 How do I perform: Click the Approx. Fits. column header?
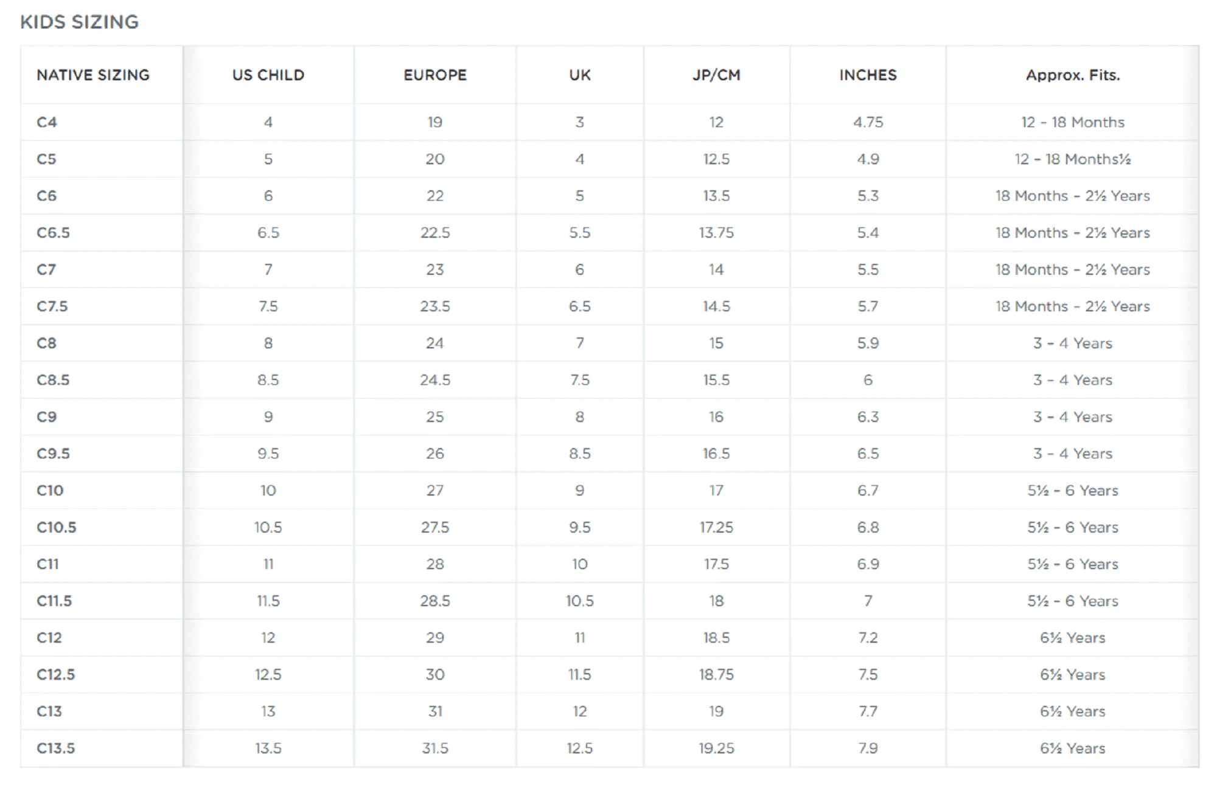click(x=1073, y=75)
